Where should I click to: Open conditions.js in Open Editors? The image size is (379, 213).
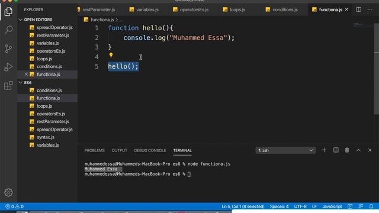pos(47,66)
